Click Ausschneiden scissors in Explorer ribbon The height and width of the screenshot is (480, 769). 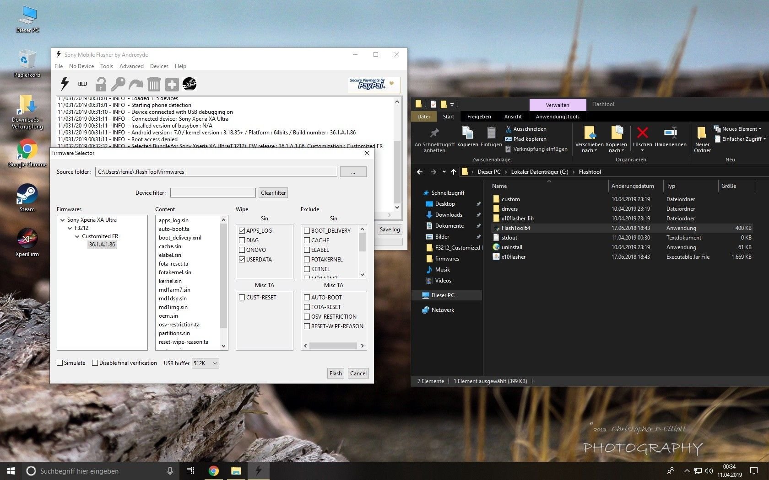[x=526, y=129]
